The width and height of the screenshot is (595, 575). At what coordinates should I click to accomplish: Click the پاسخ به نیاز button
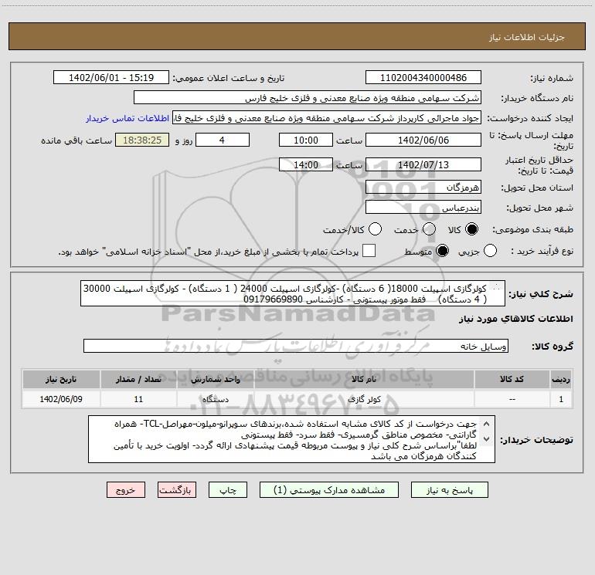(450, 490)
